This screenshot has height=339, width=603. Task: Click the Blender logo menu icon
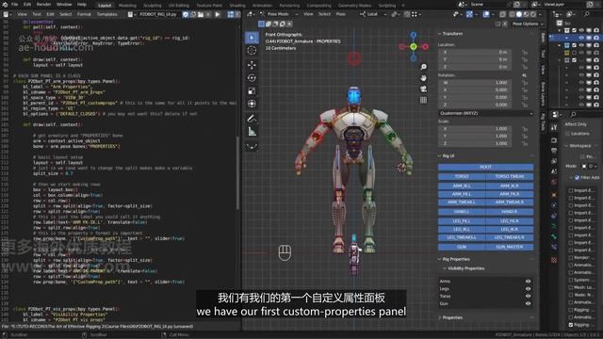(4, 4)
